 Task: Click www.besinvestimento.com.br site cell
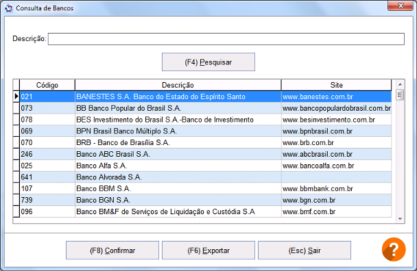(337, 120)
